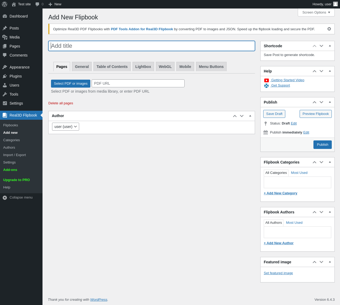Select the Lightbox tab
Screen dimensions: 340x305
coord(143,67)
